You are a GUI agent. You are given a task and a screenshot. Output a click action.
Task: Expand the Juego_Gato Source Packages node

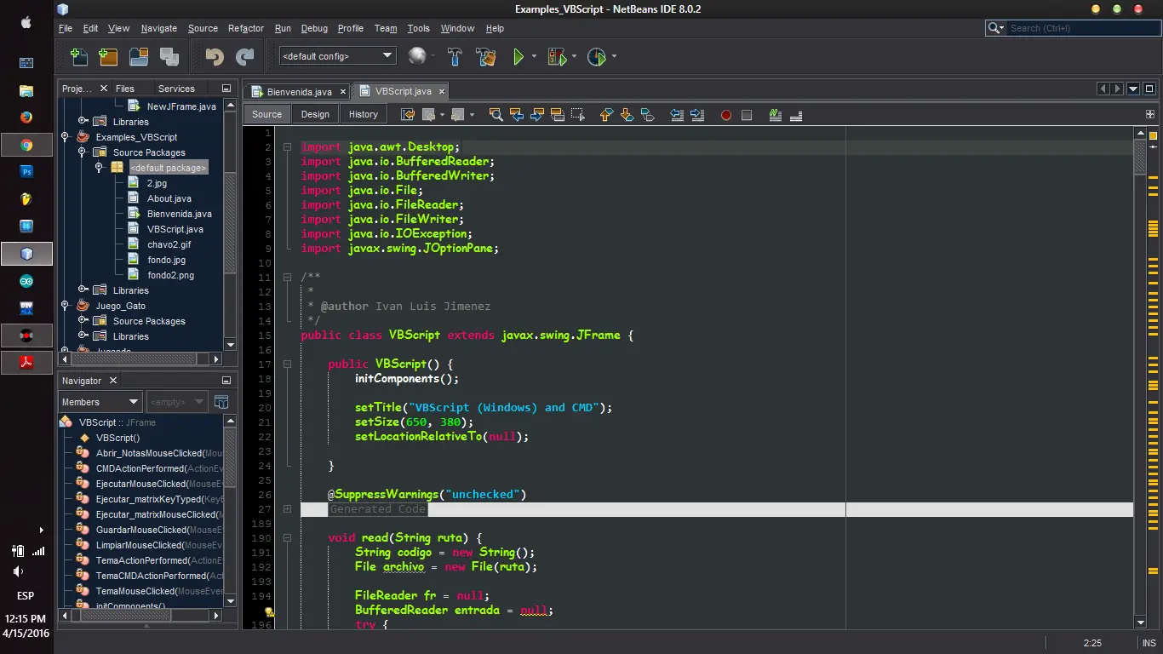tap(83, 321)
